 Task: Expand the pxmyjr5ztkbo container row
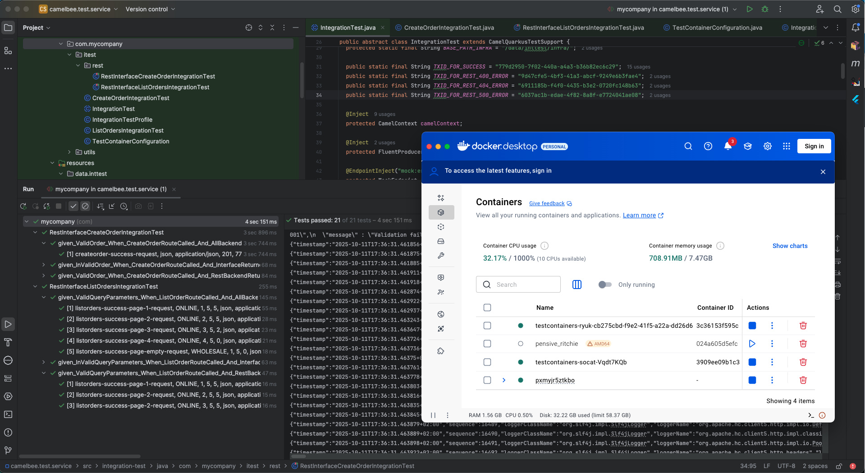tap(503, 380)
